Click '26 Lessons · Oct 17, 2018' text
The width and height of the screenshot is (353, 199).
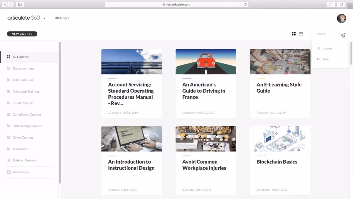point(272,190)
